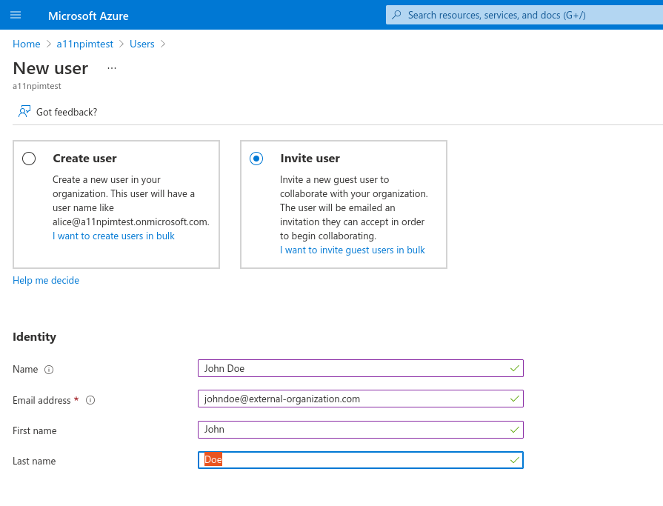
Task: Click the Help me decide link
Action: point(46,280)
